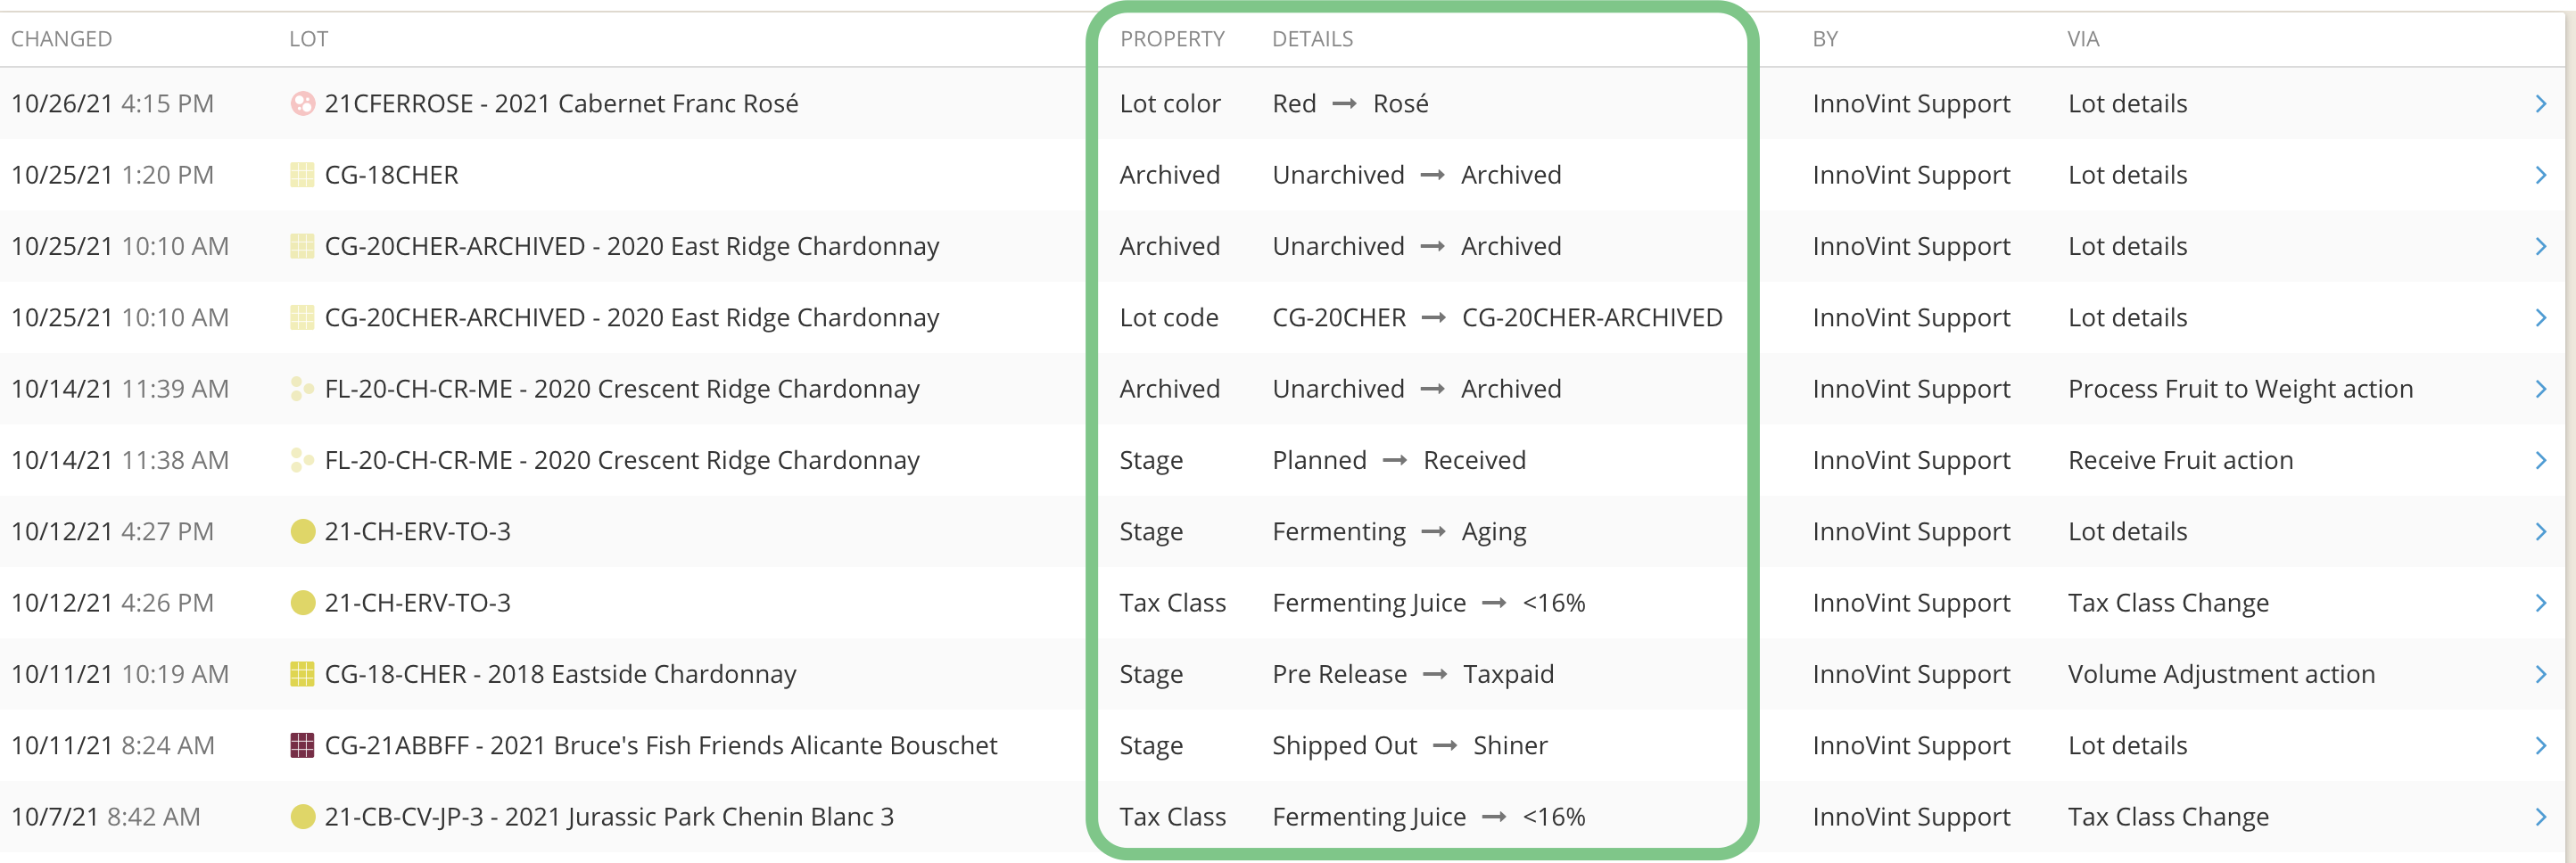Expand the Volume Adjustment action row chevron
The image size is (2576, 863).
[x=2541, y=674]
